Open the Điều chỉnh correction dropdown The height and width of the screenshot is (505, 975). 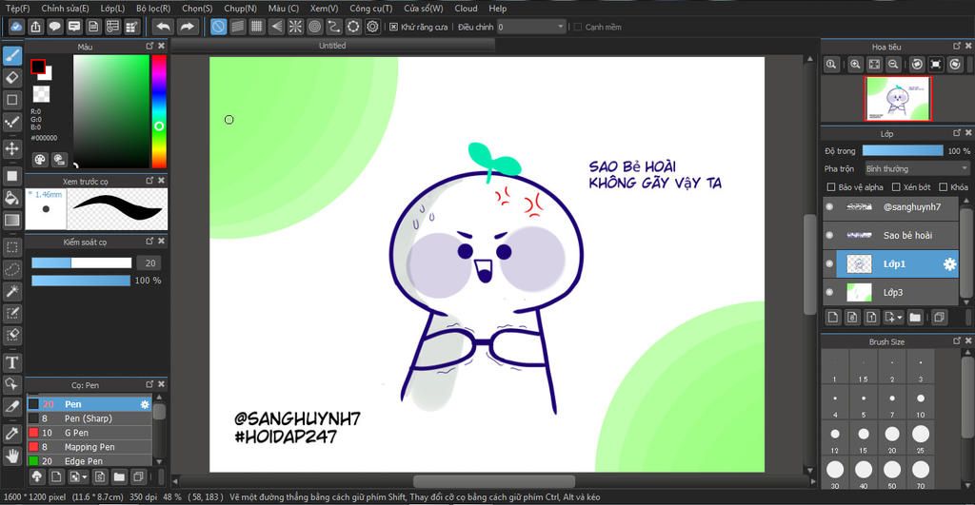click(x=531, y=27)
